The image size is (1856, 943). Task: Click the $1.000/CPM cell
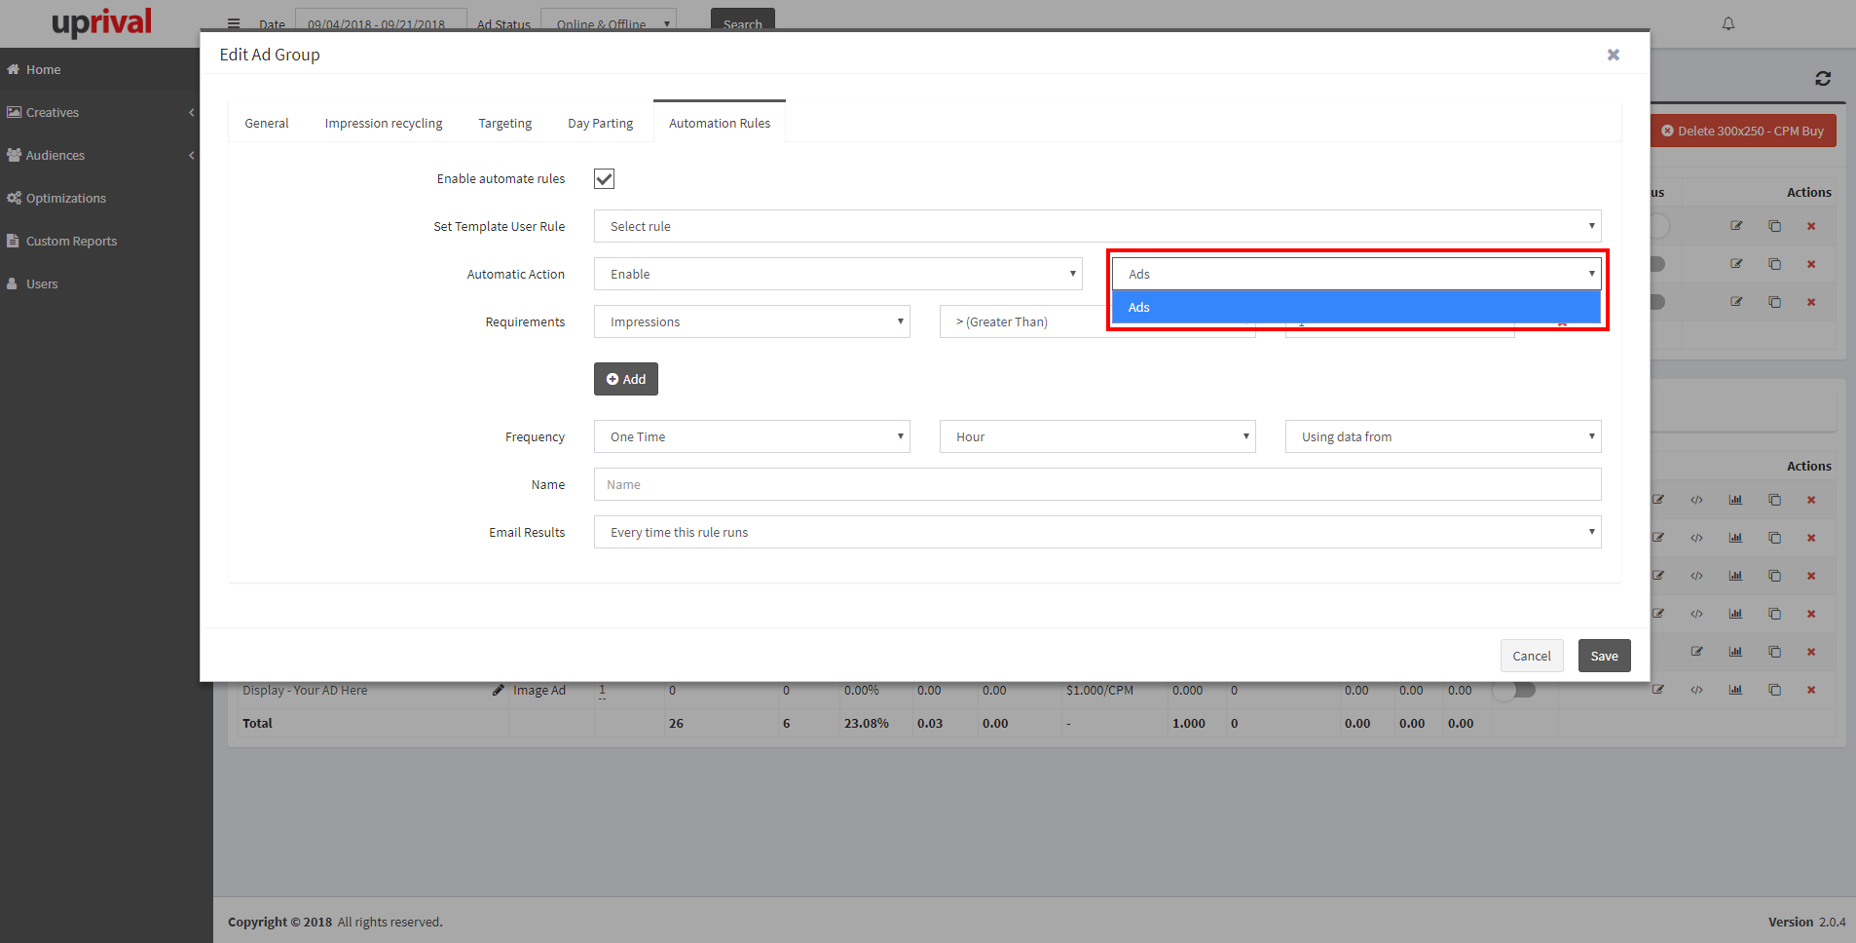(1099, 690)
